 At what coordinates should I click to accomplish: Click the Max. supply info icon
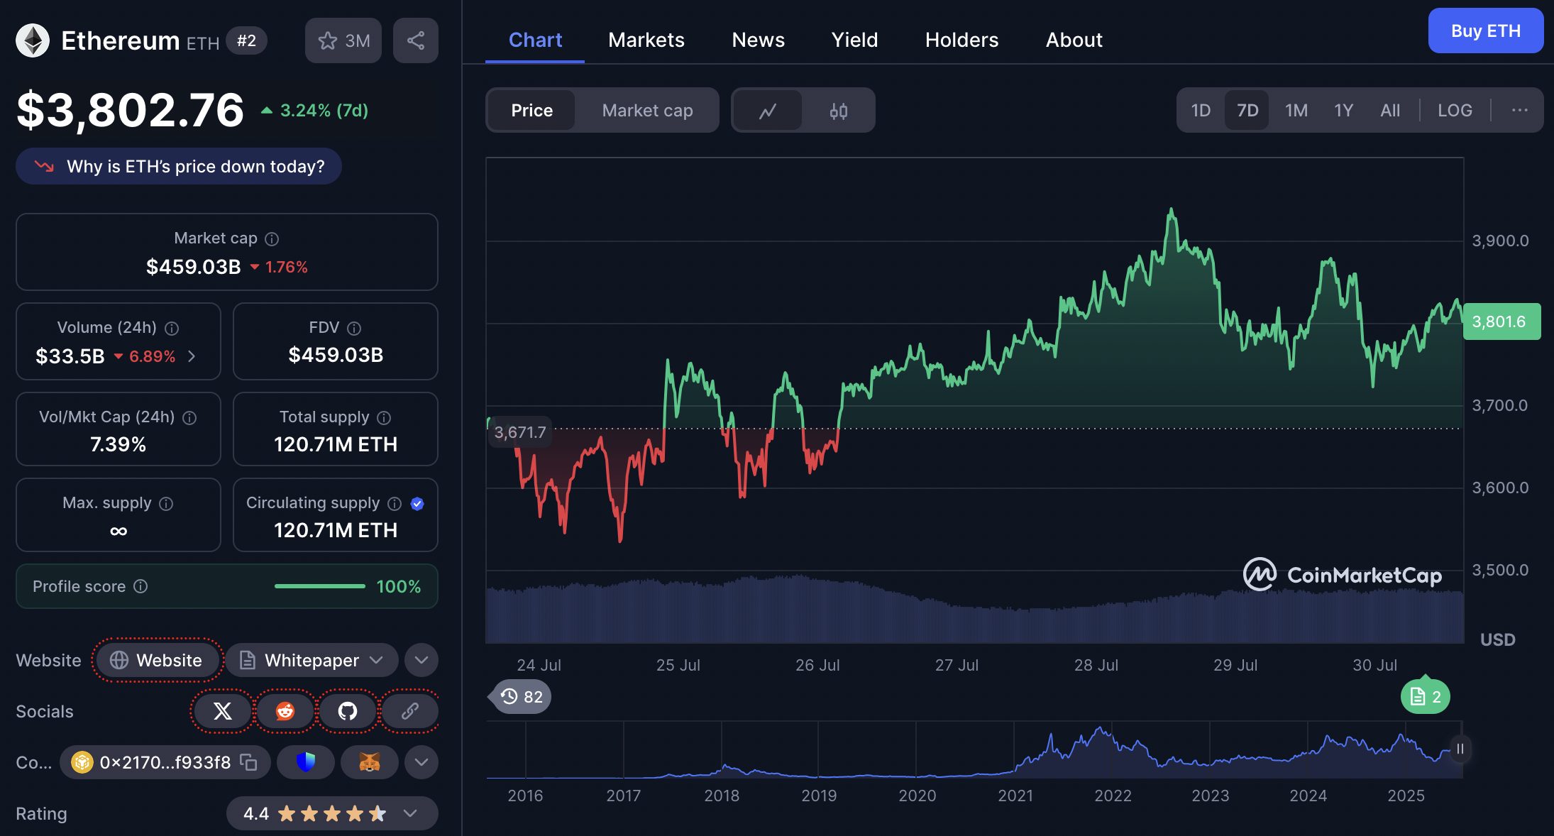[166, 504]
